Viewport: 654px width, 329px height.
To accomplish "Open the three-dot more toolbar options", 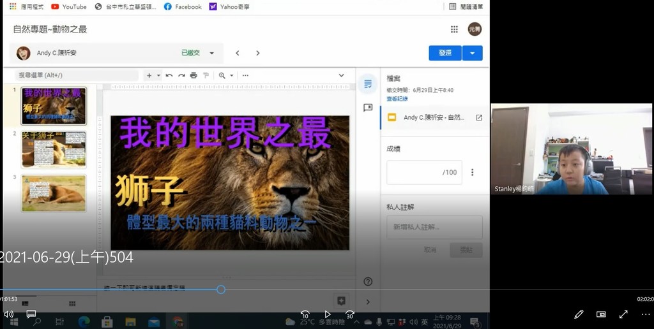I will (x=245, y=75).
